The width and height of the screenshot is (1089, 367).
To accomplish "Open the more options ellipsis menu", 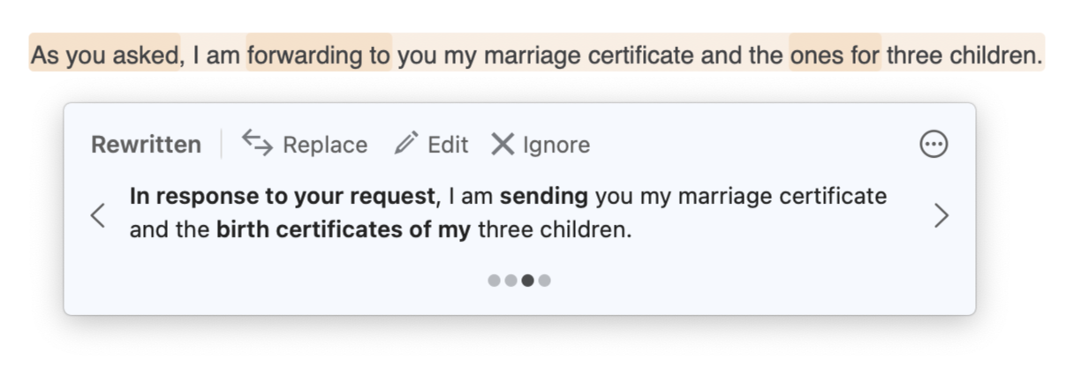I will (x=934, y=144).
